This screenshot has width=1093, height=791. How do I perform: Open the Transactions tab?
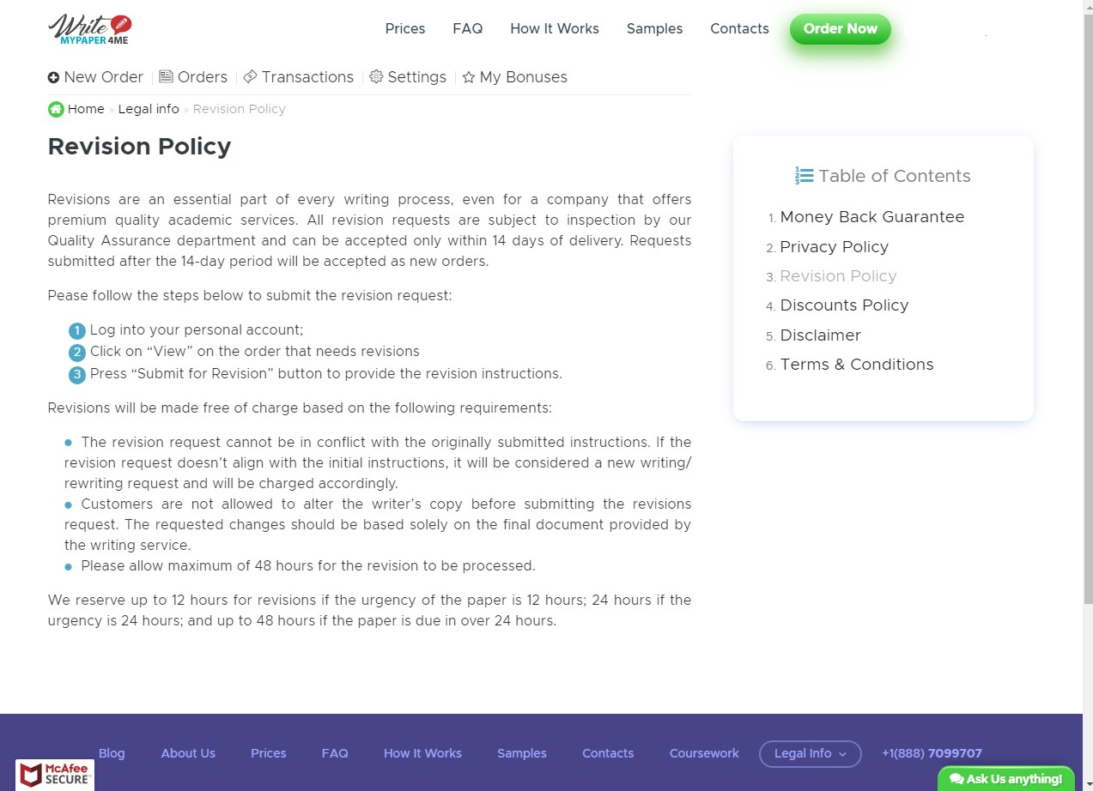click(x=298, y=77)
